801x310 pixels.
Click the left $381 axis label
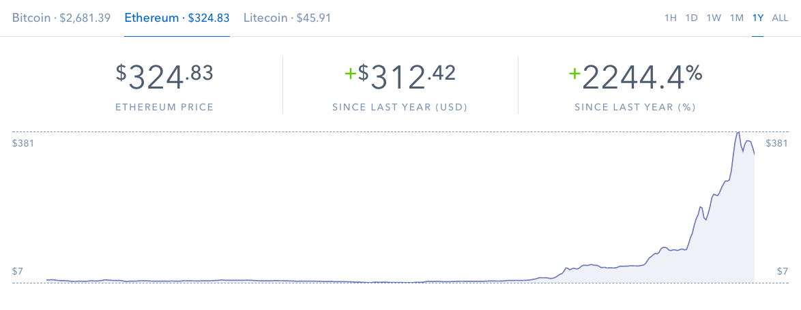23,143
